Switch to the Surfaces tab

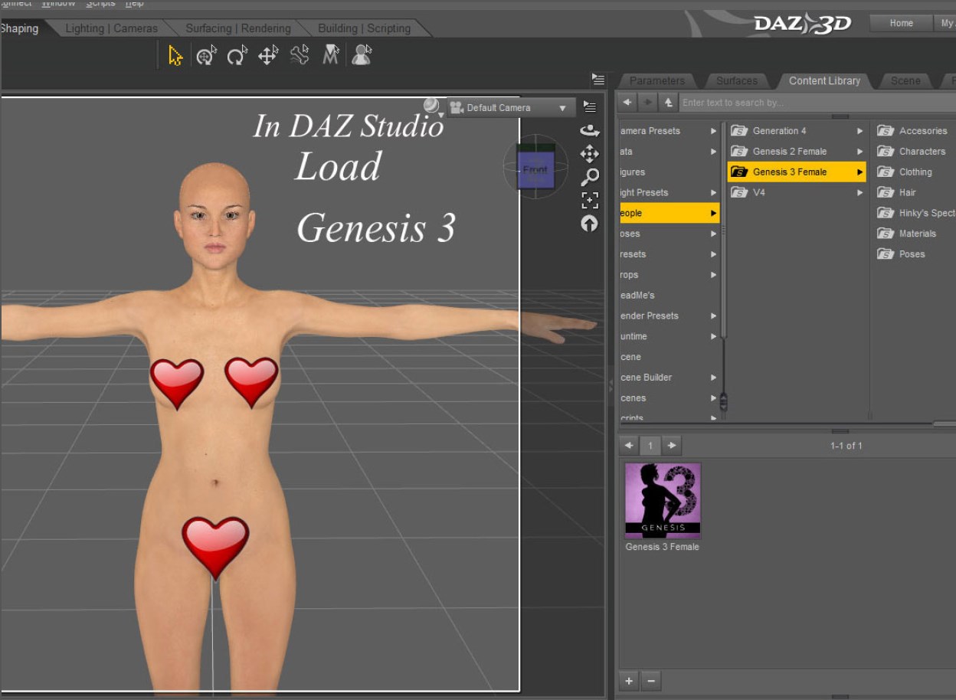click(737, 80)
